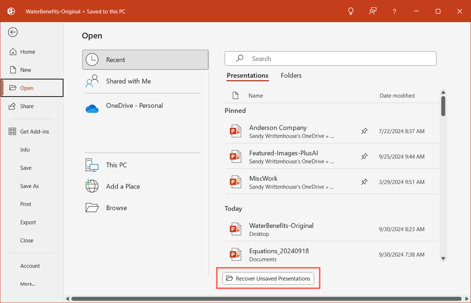Unpin the MiscWork presentation
This screenshot has width=471, height=303.
pos(364,182)
